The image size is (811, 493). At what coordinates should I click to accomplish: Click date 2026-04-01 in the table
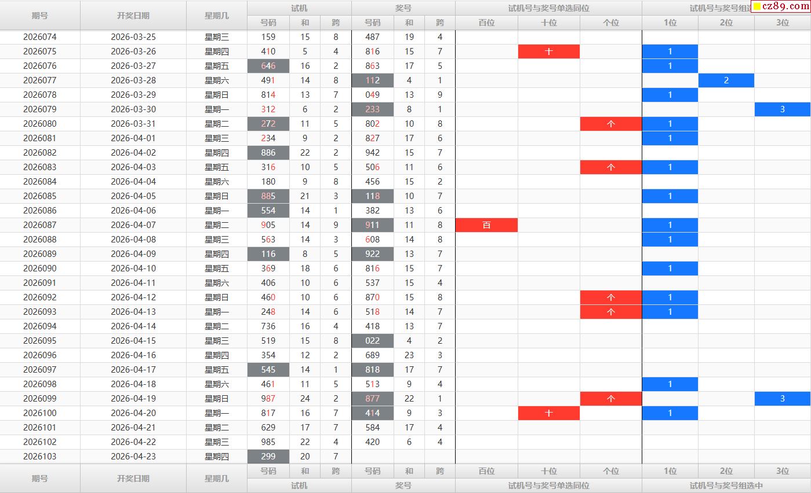[x=133, y=138]
